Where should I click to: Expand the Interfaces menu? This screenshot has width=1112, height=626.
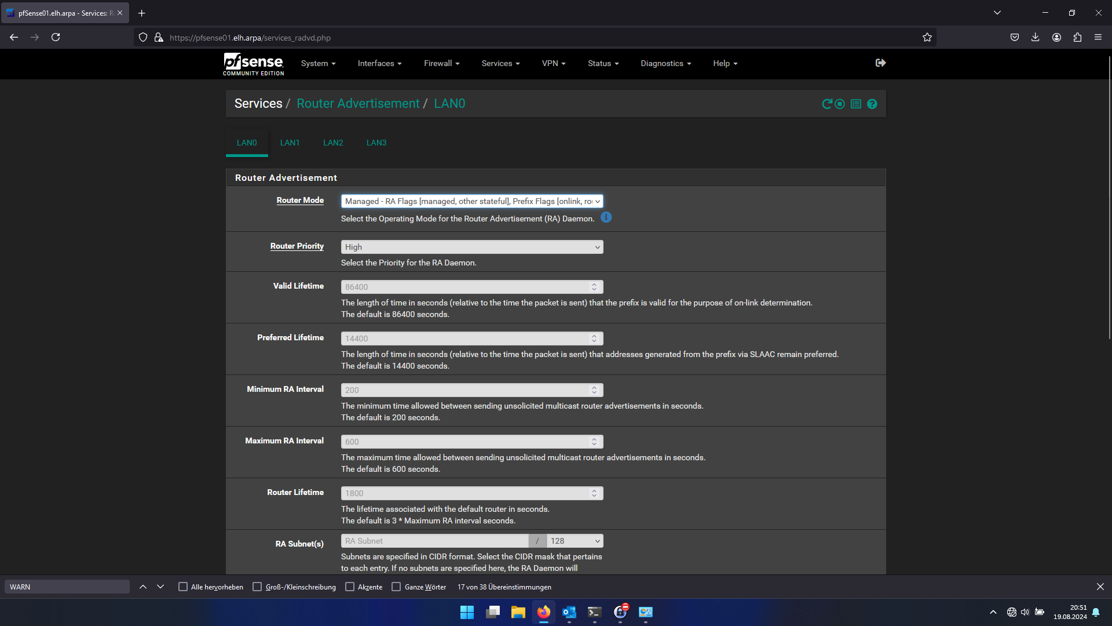[379, 64]
